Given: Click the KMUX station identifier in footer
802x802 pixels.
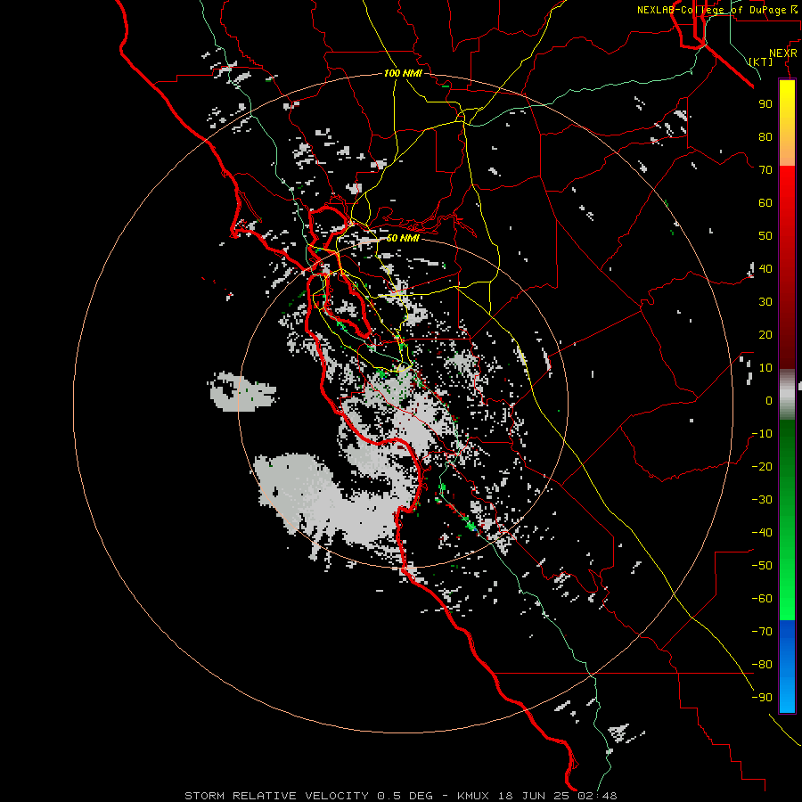Looking at the screenshot, I should (473, 796).
